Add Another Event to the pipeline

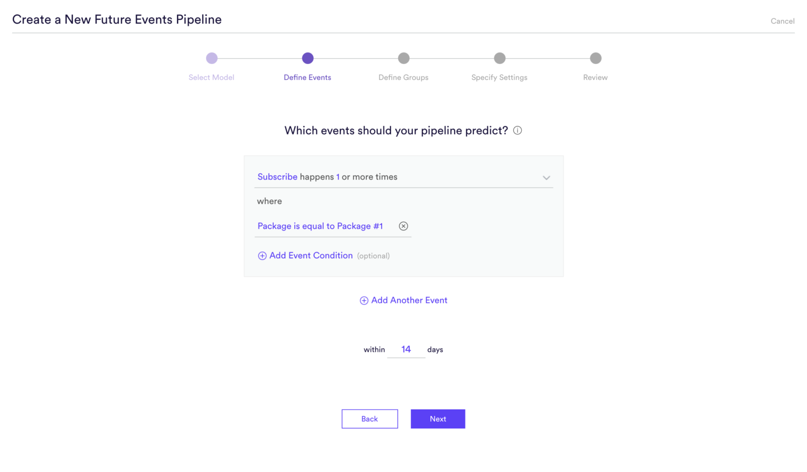tap(409, 300)
